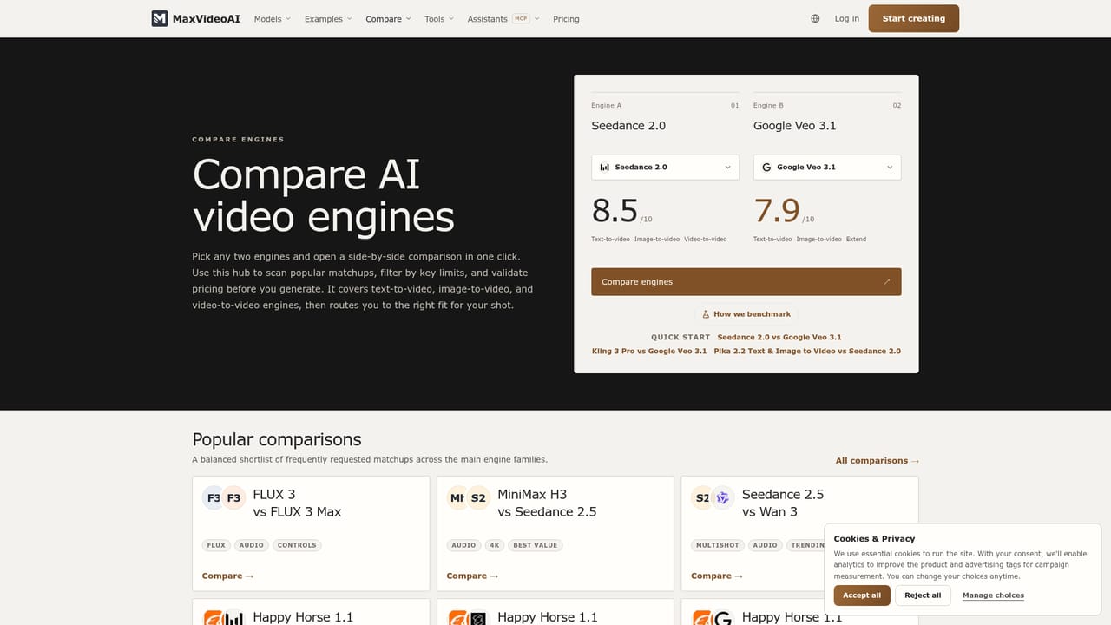Click the 7.9 score for Google Veo 3.1
The width and height of the screenshot is (1111, 625).
[777, 211]
